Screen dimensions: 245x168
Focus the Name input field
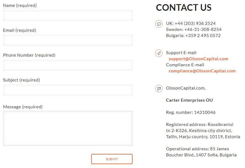[x=68, y=15]
